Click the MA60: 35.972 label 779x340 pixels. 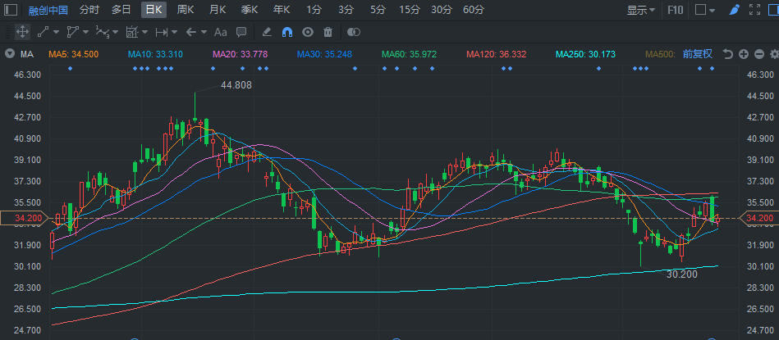point(409,54)
